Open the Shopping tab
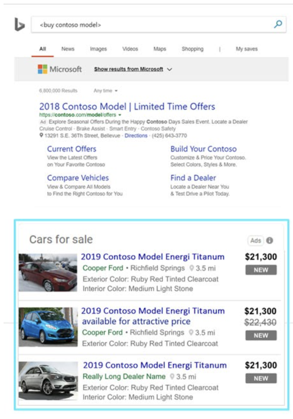293x419 pixels. 193,49
